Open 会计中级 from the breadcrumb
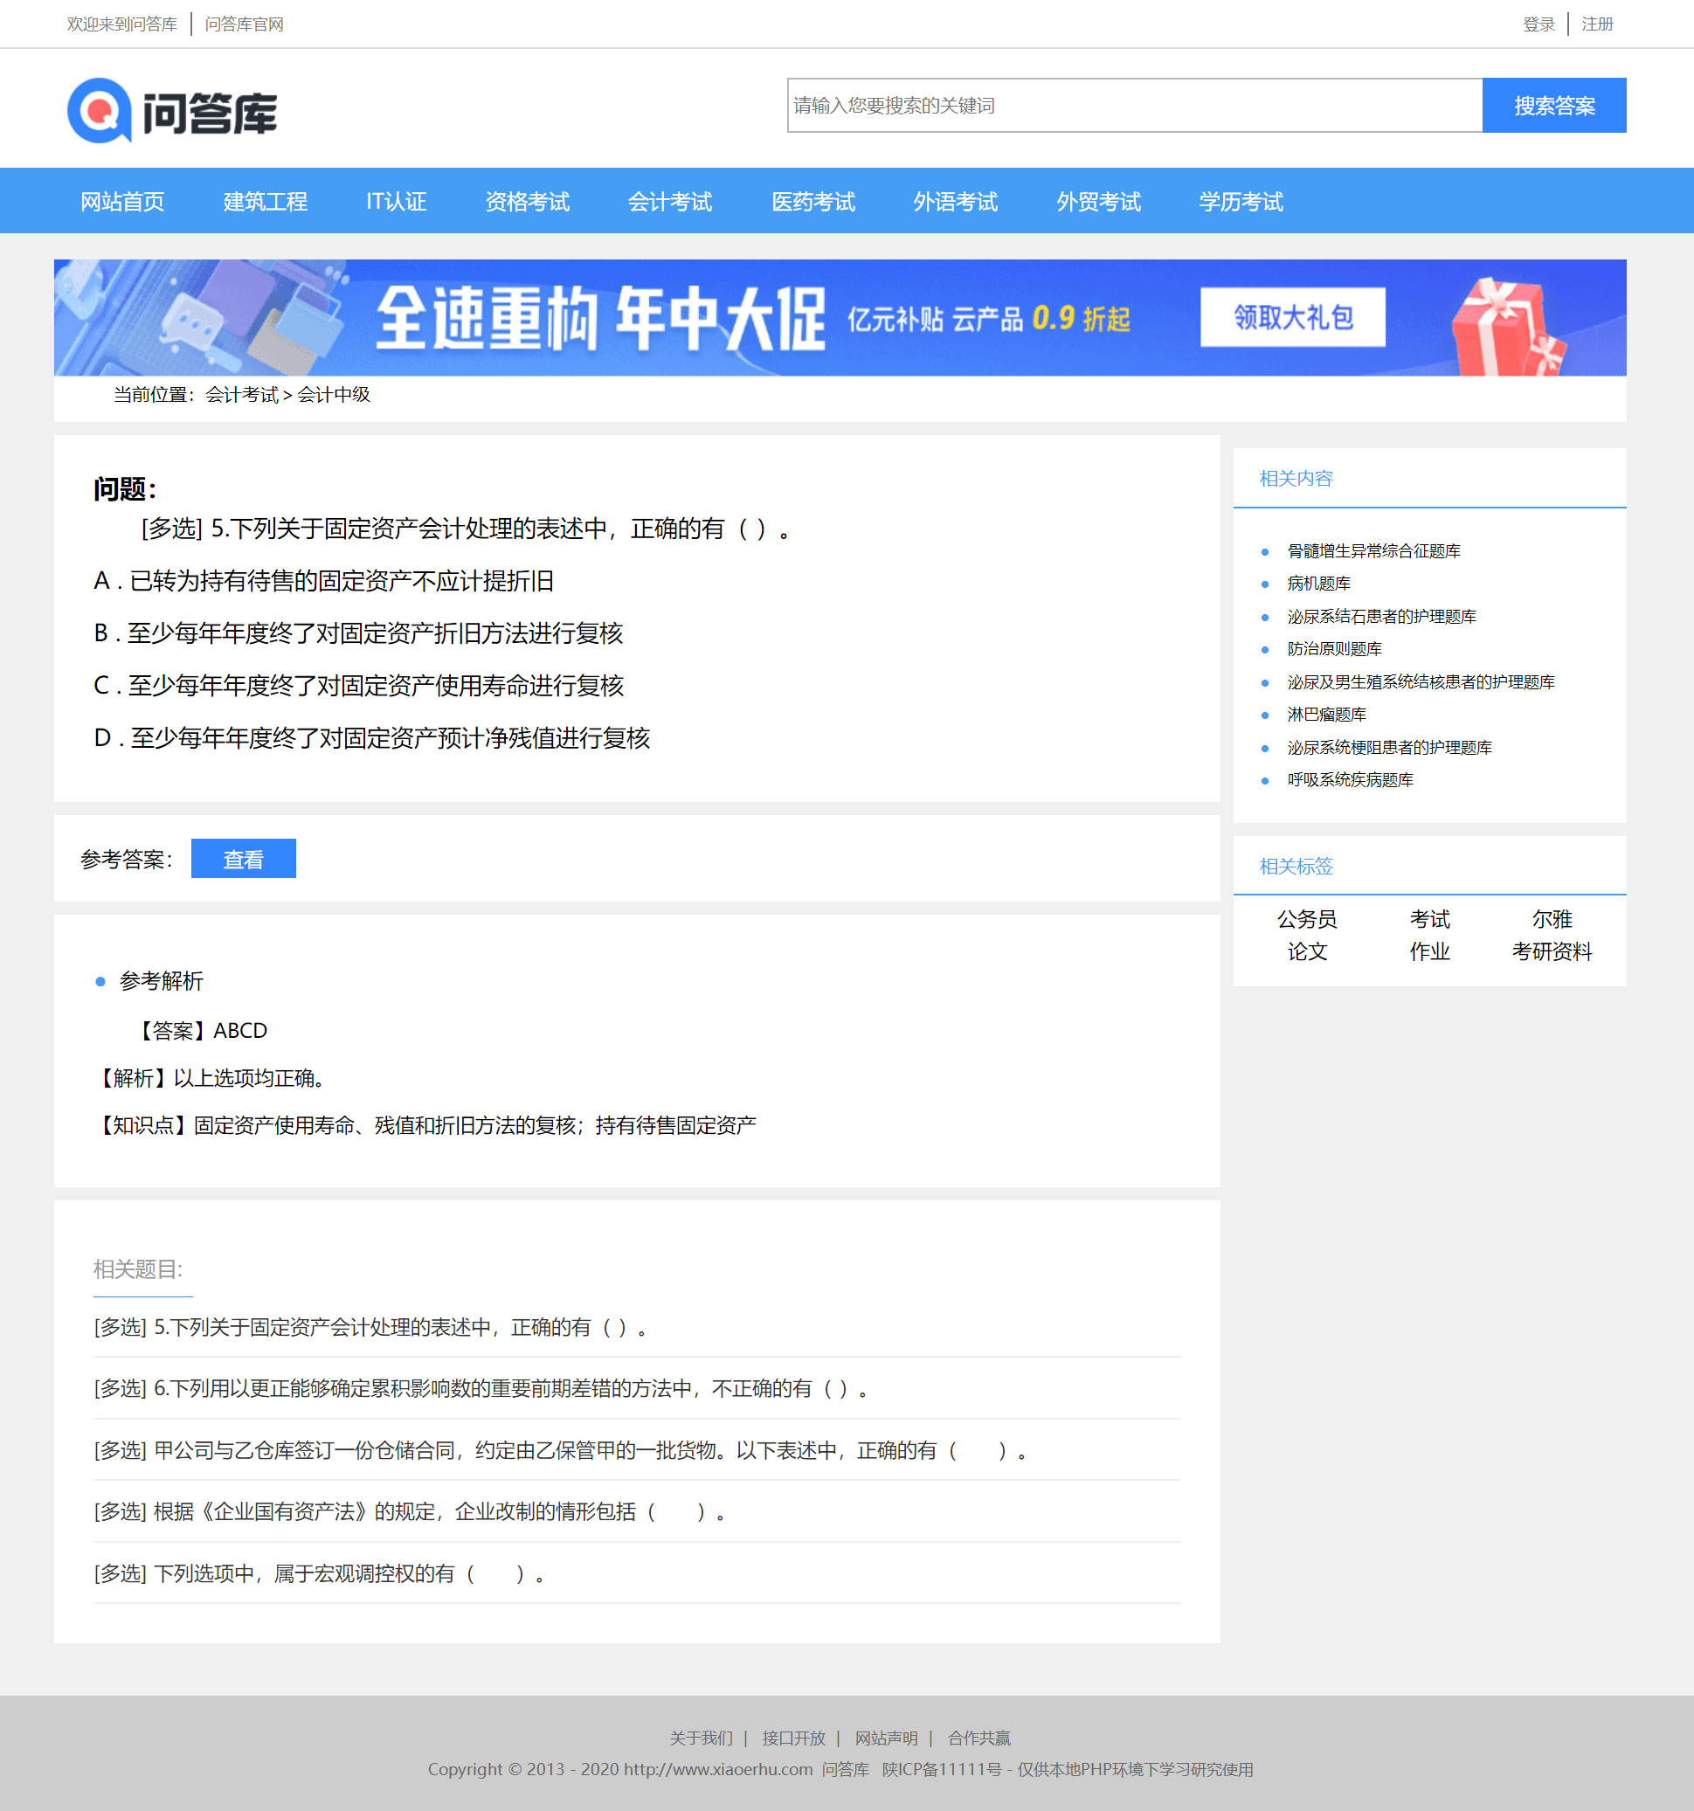 pos(335,396)
